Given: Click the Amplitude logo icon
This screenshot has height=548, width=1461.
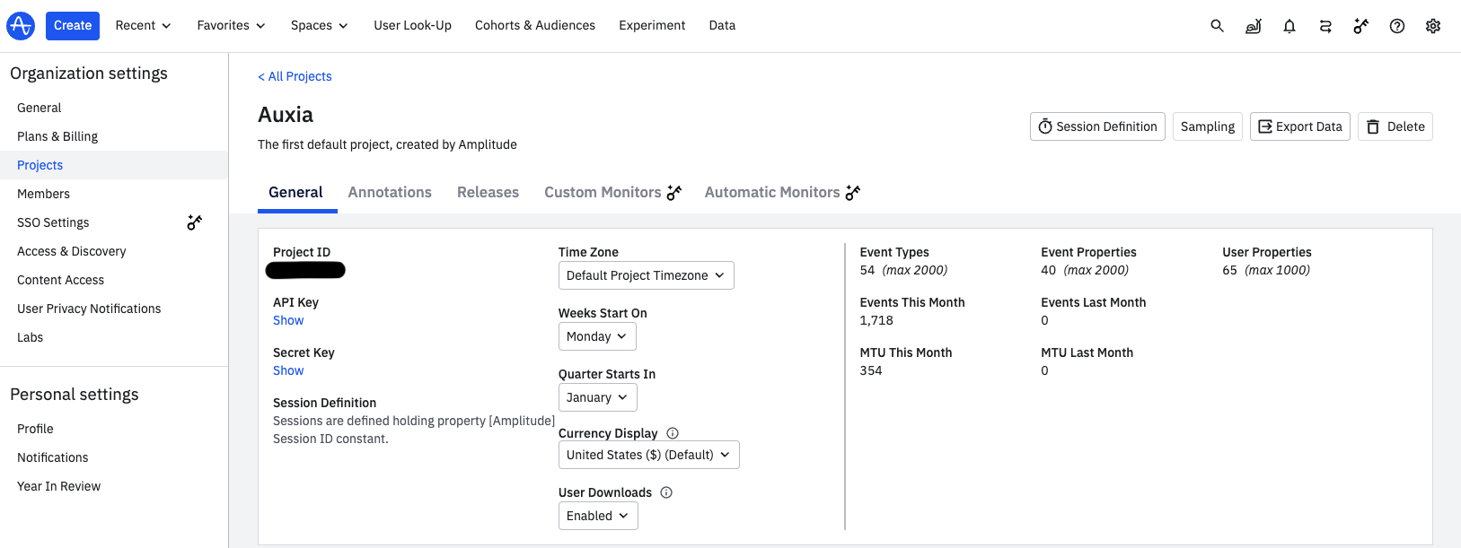Looking at the screenshot, I should coord(21,26).
